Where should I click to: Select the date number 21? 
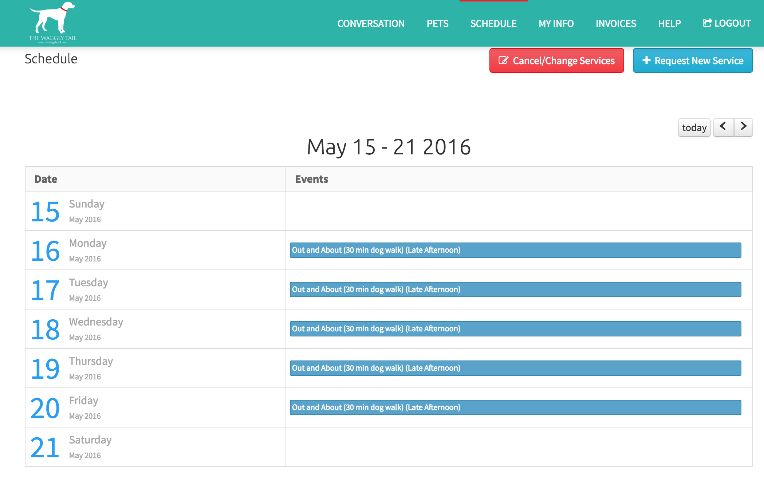coord(45,448)
